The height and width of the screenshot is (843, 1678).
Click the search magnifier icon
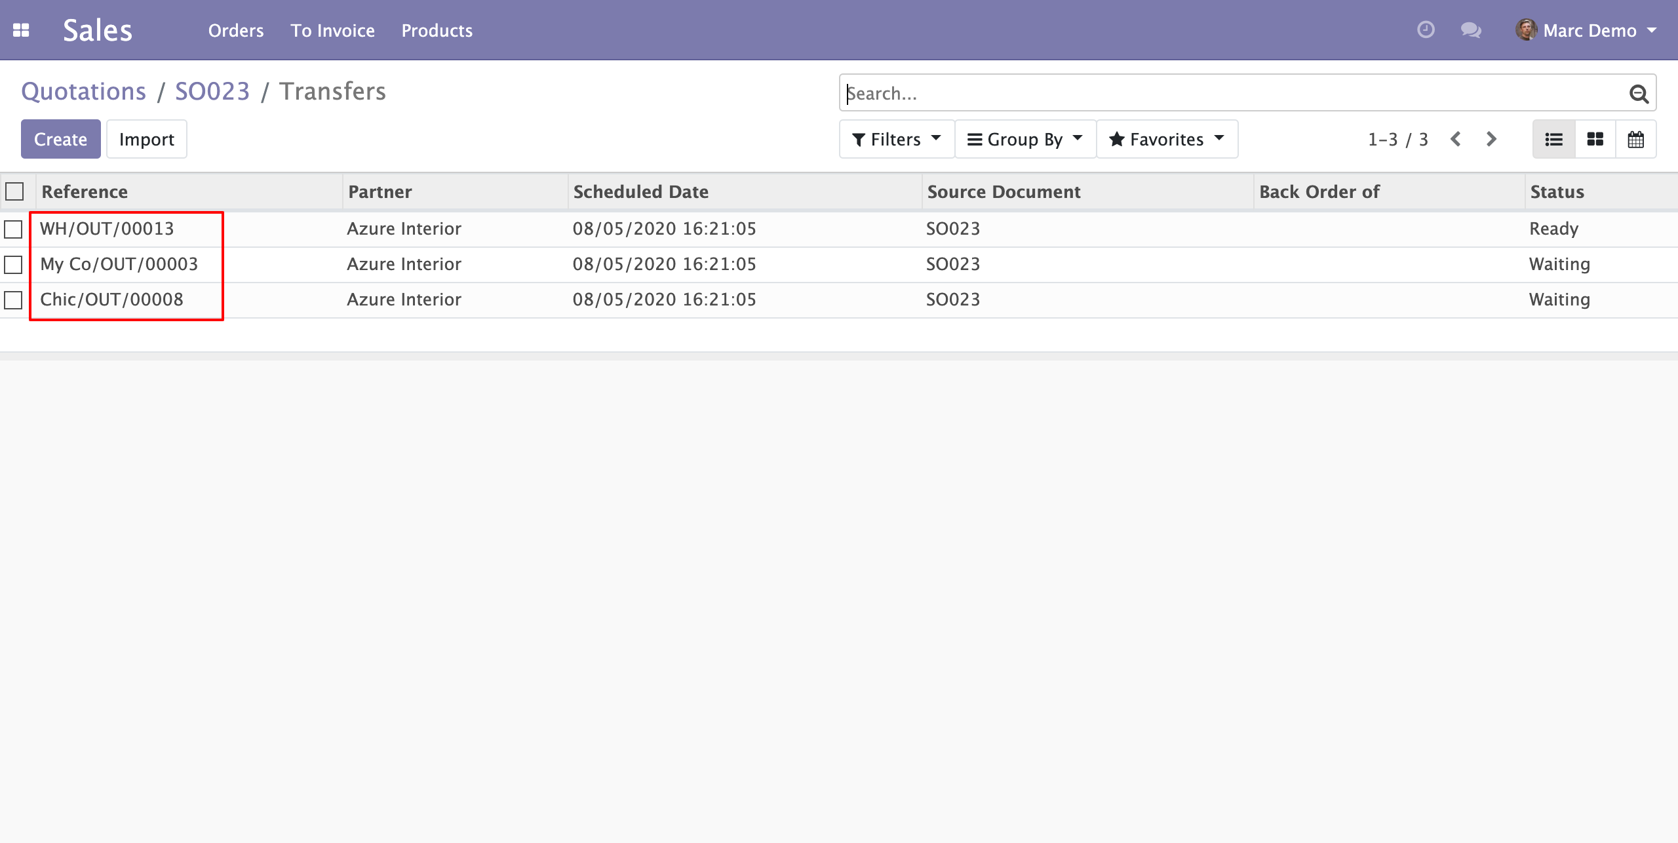point(1639,94)
